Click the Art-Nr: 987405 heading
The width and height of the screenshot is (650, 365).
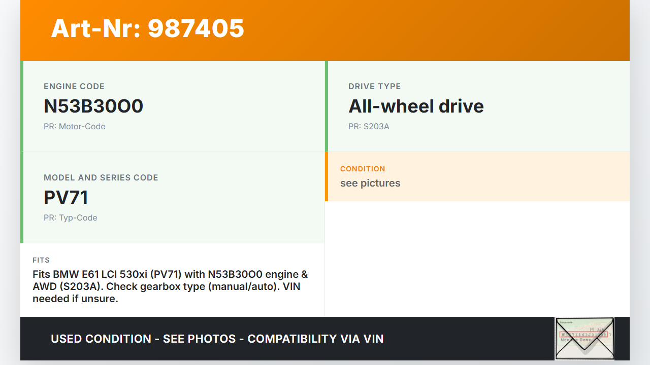point(147,28)
